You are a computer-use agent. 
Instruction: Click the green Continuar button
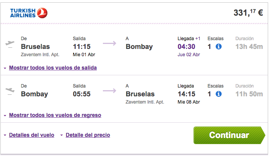(229, 135)
